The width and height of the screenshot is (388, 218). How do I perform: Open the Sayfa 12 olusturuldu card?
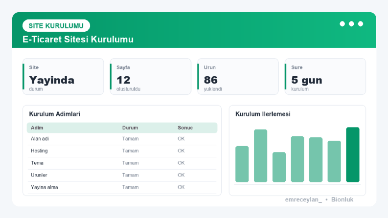click(x=150, y=77)
